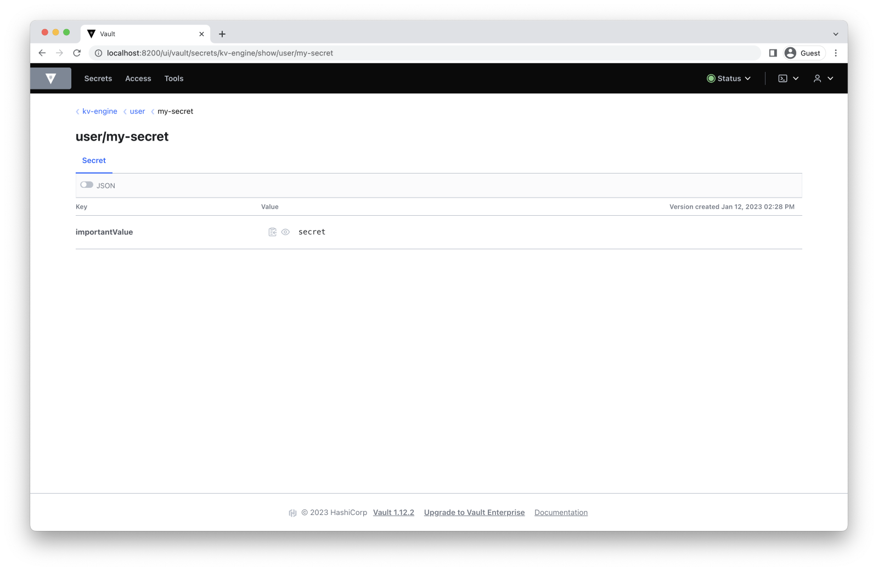This screenshot has width=878, height=571.
Task: Click the browser back arrow
Action: pyautogui.click(x=42, y=53)
